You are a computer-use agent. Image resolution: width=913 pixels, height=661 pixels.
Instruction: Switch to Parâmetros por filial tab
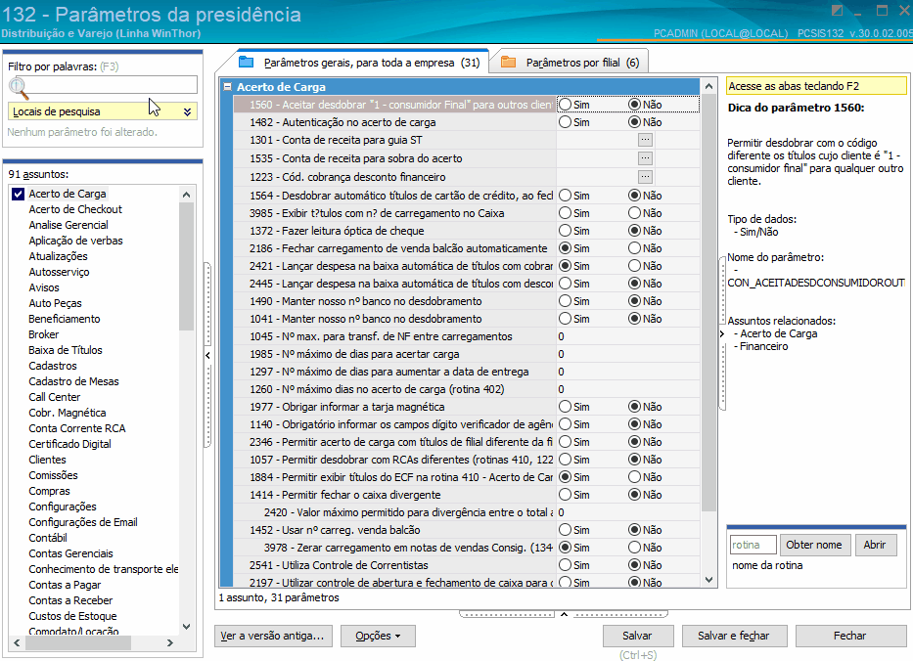click(571, 63)
